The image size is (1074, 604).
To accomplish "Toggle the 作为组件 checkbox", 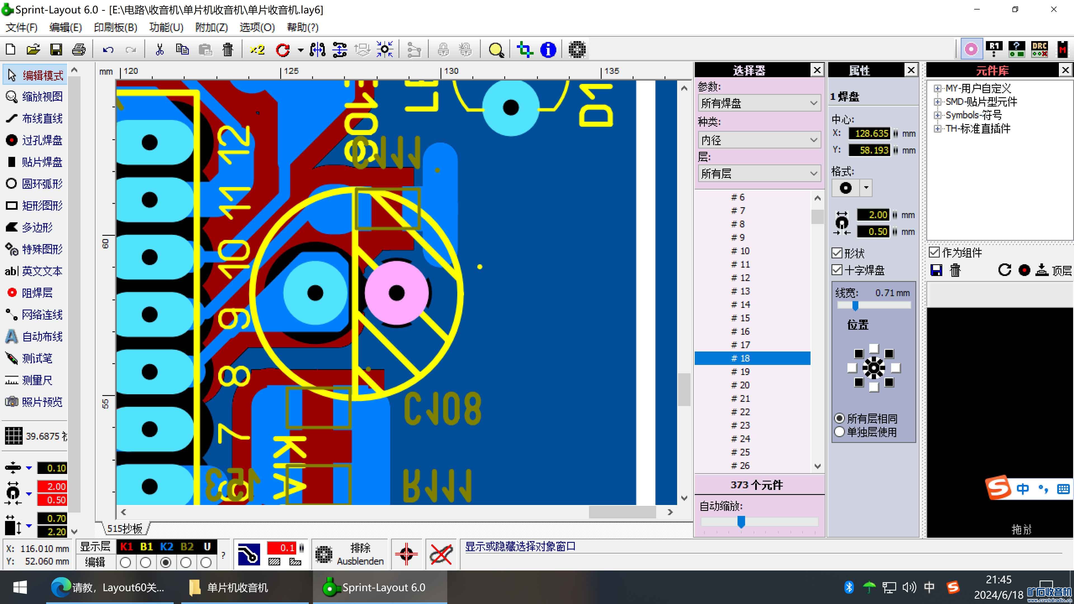I will (934, 252).
